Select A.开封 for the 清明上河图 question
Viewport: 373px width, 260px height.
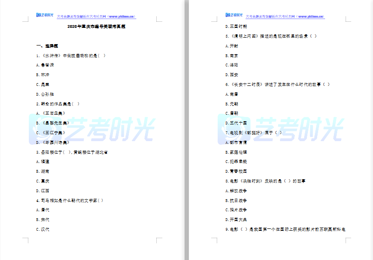click(232, 46)
